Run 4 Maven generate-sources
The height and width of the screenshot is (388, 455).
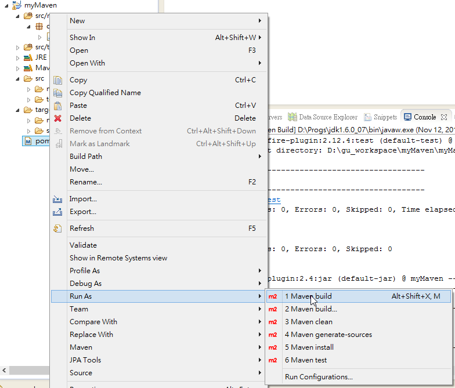click(x=359, y=335)
